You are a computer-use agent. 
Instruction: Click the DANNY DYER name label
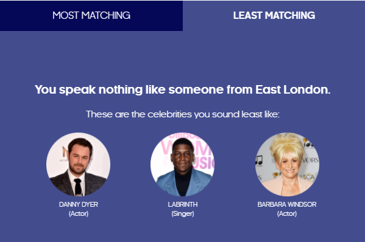pyautogui.click(x=79, y=204)
